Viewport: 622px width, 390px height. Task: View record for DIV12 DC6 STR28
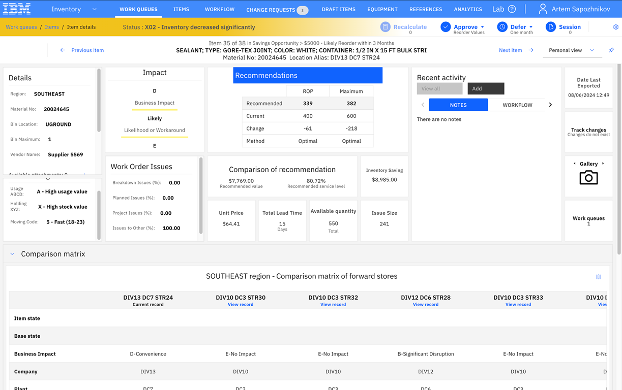point(426,305)
